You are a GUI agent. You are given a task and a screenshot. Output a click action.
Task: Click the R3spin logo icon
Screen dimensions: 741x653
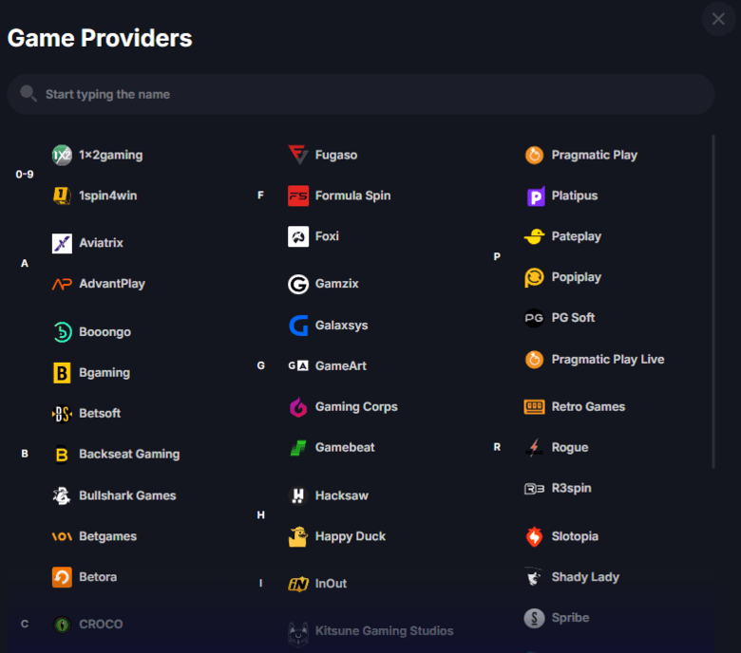tap(535, 489)
